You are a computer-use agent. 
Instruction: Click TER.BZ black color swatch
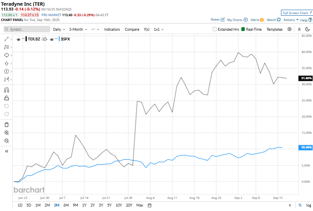(26, 39)
